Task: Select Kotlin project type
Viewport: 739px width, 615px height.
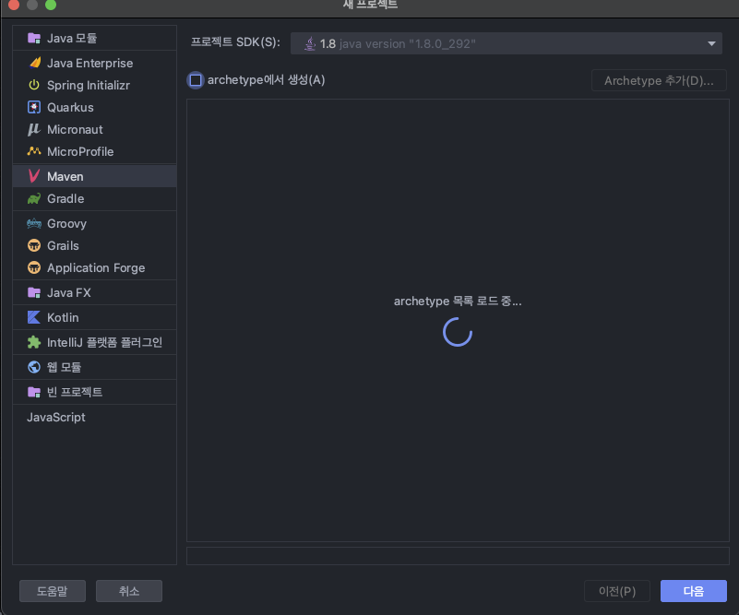Action: click(95, 317)
